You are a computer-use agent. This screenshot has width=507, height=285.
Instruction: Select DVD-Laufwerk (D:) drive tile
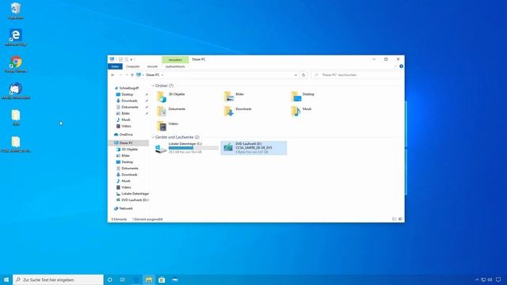[x=253, y=148]
